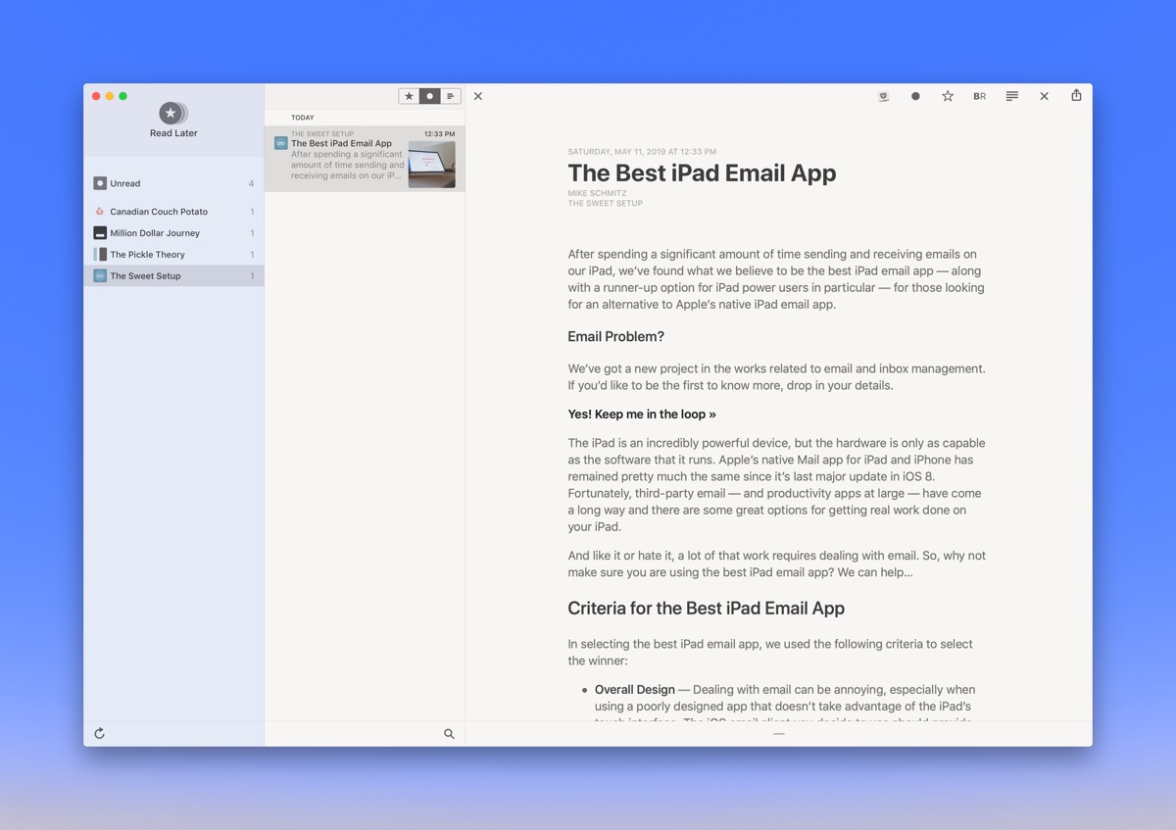
Task: Click the 'TODAY' section header in list
Action: 303,118
